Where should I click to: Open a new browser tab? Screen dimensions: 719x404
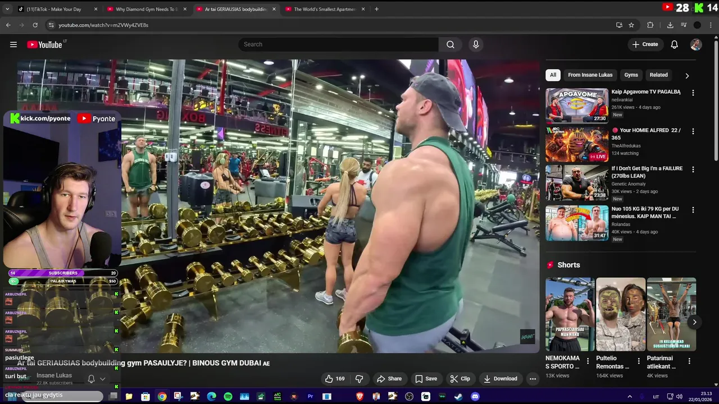point(376,9)
